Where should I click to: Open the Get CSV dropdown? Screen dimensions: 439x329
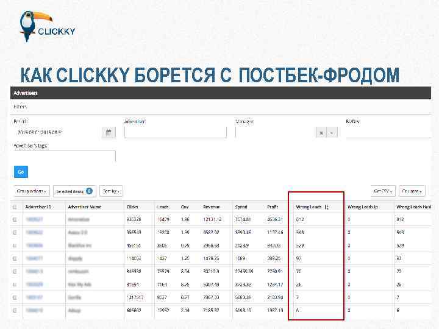[x=383, y=191]
